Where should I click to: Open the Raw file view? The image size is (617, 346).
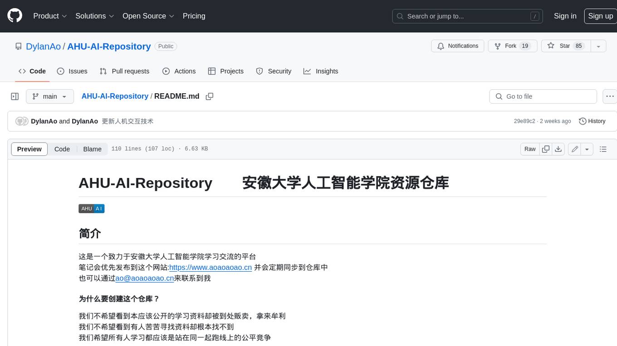point(530,149)
